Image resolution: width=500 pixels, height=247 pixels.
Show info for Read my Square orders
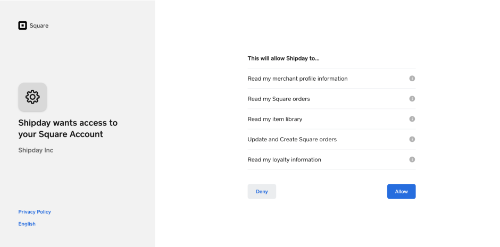click(412, 99)
